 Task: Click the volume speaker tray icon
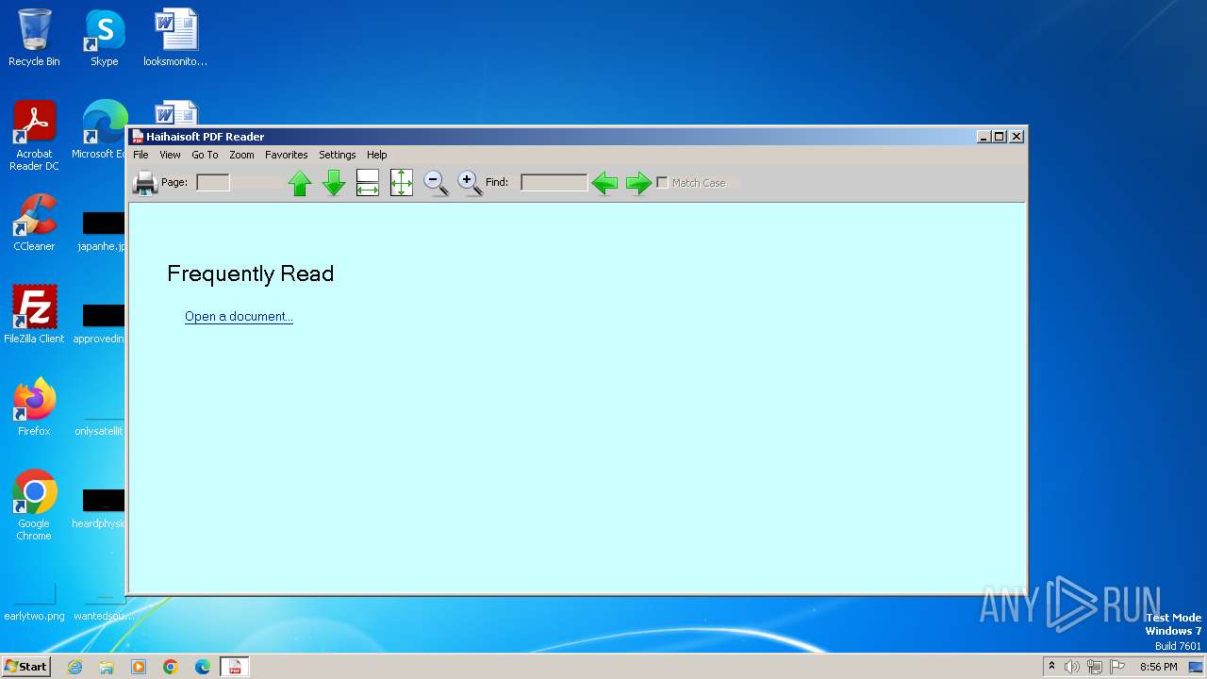[x=1072, y=667]
